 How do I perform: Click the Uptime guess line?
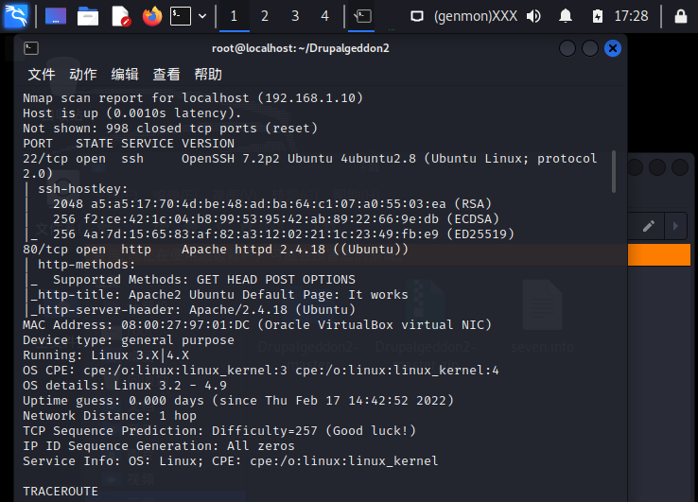238,401
